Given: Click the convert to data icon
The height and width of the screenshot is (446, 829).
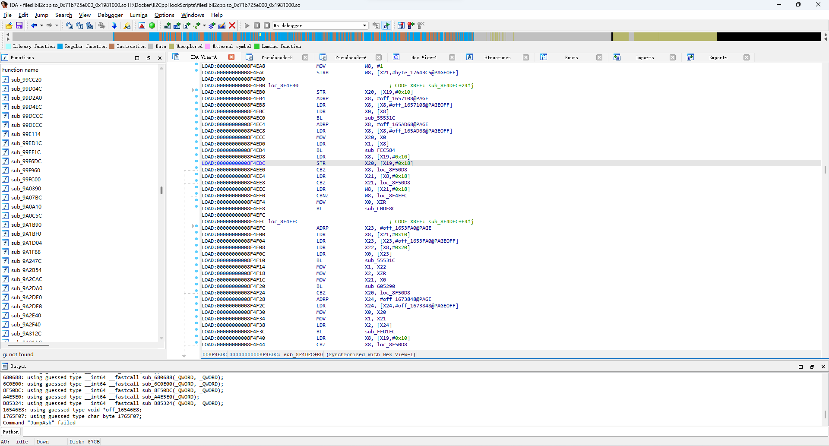Looking at the screenshot, I should (x=177, y=25).
